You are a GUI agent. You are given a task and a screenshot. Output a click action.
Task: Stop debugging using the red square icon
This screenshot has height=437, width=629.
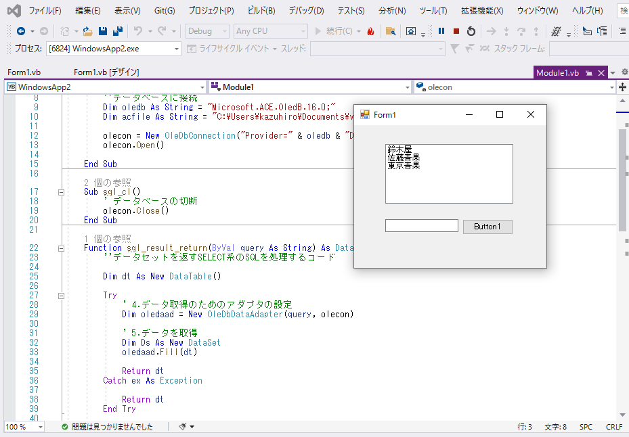(x=456, y=31)
